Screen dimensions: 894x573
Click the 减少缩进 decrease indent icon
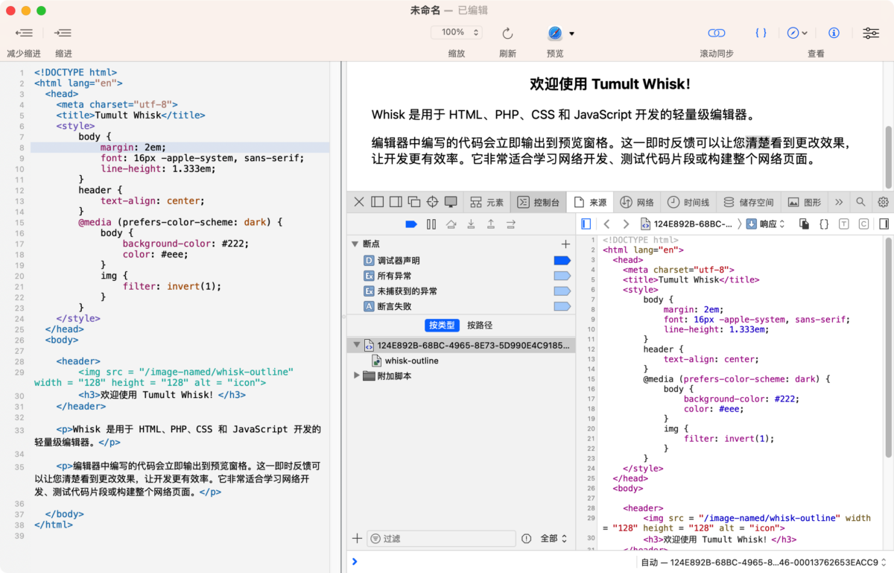(24, 33)
